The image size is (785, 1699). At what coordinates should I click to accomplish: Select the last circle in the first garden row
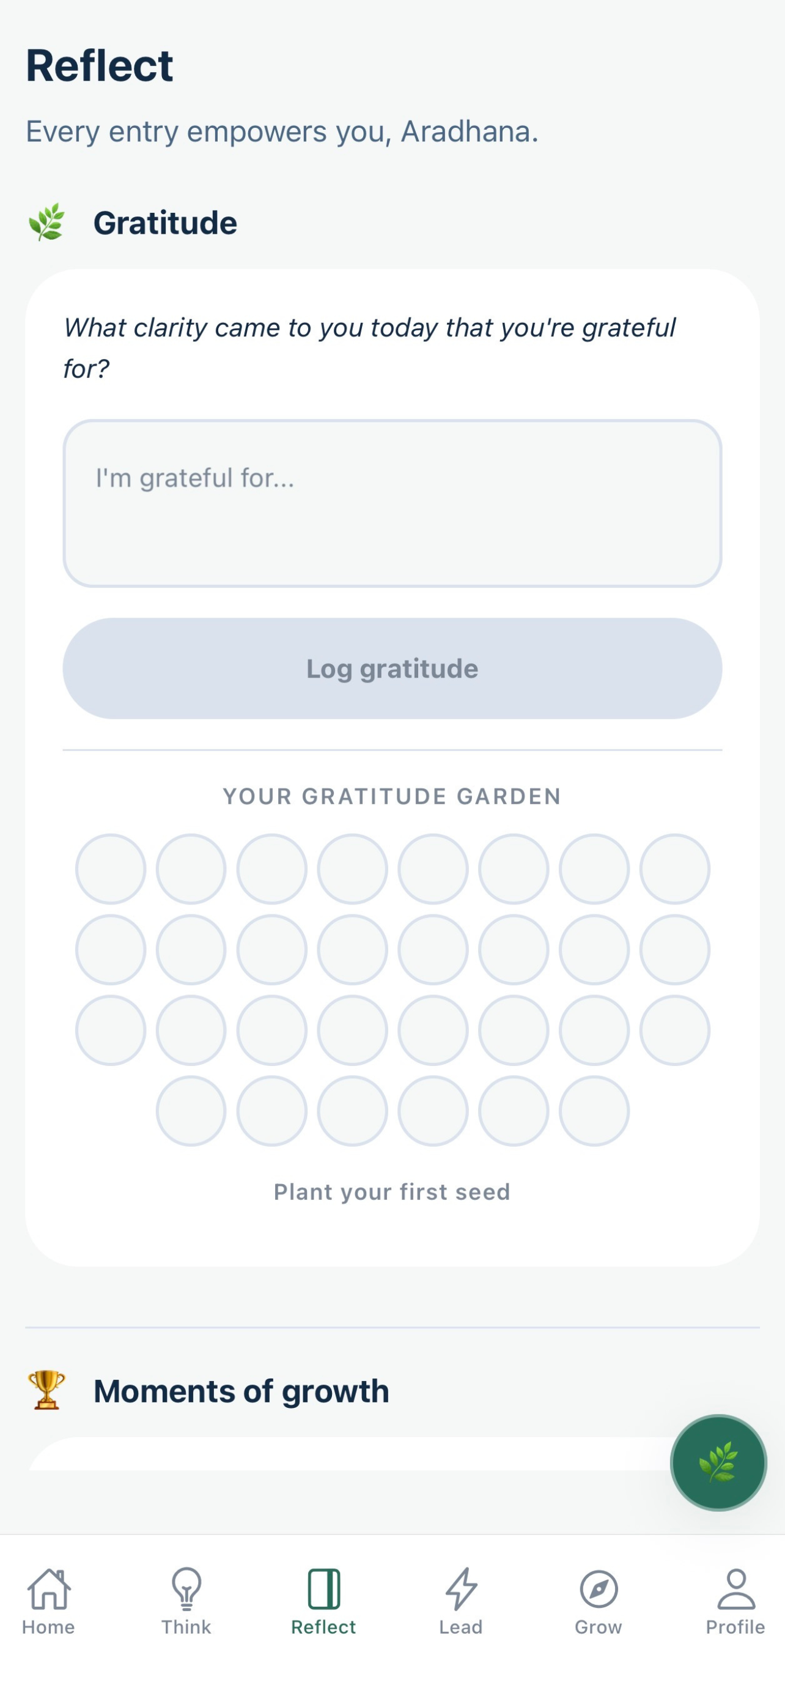[674, 868]
